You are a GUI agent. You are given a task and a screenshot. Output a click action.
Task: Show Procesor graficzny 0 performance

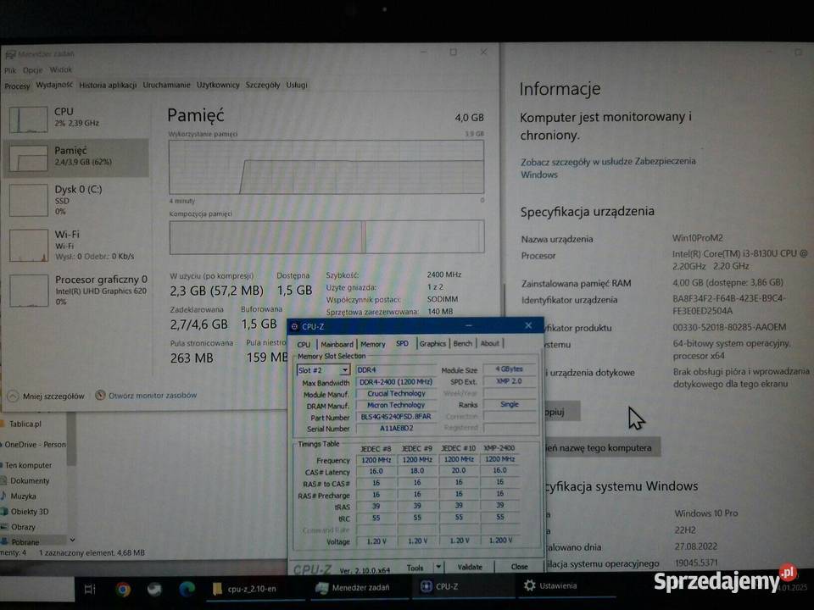tap(29, 290)
